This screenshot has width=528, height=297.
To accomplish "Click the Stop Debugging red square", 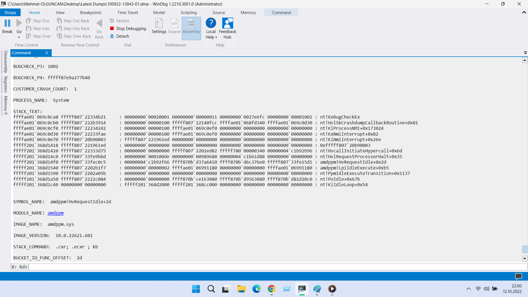I will (112, 28).
